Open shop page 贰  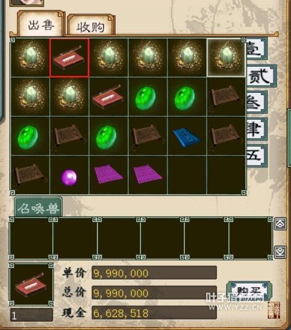coord(261,76)
